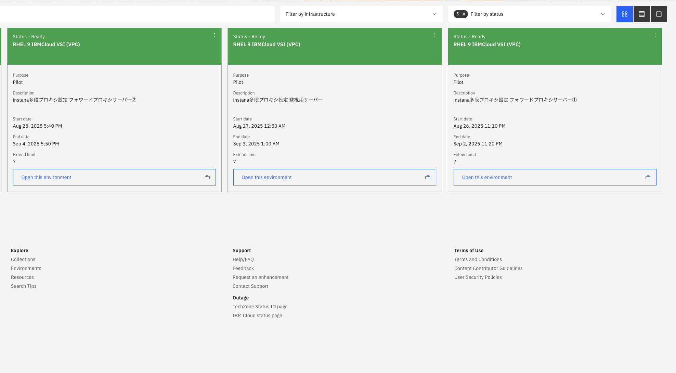Switch to calendar view

tap(659, 14)
